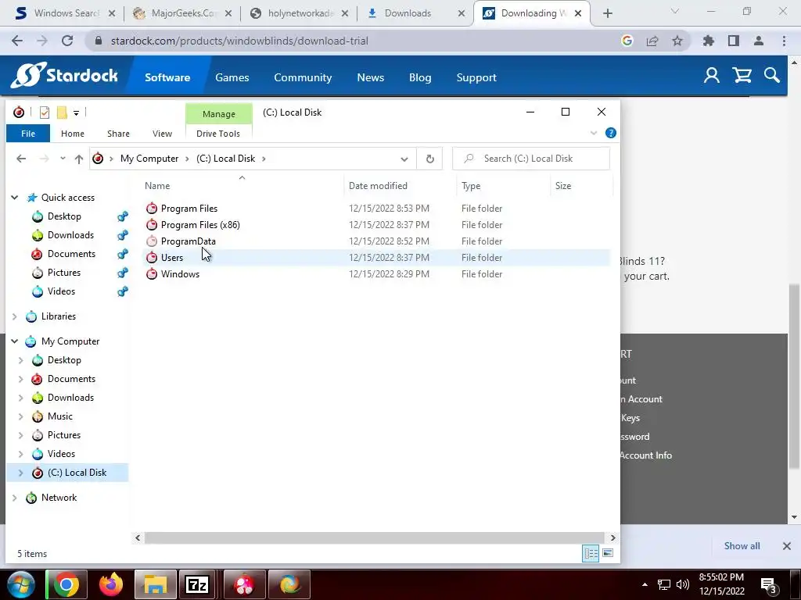Open the File Explorer taskbar icon
Image resolution: width=801 pixels, height=600 pixels.
(156, 584)
